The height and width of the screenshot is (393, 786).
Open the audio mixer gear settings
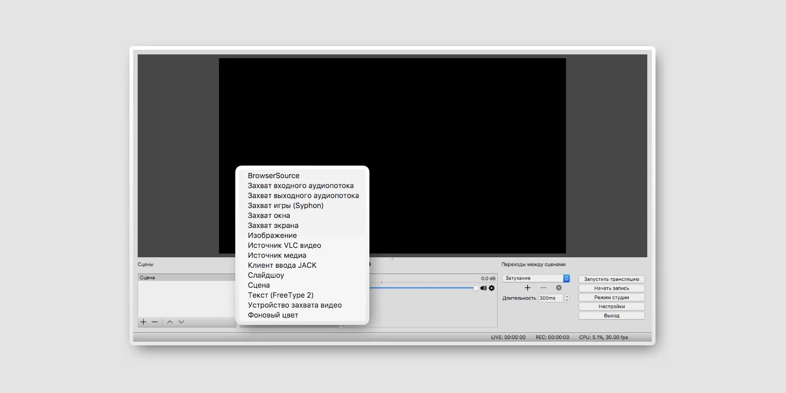point(492,288)
